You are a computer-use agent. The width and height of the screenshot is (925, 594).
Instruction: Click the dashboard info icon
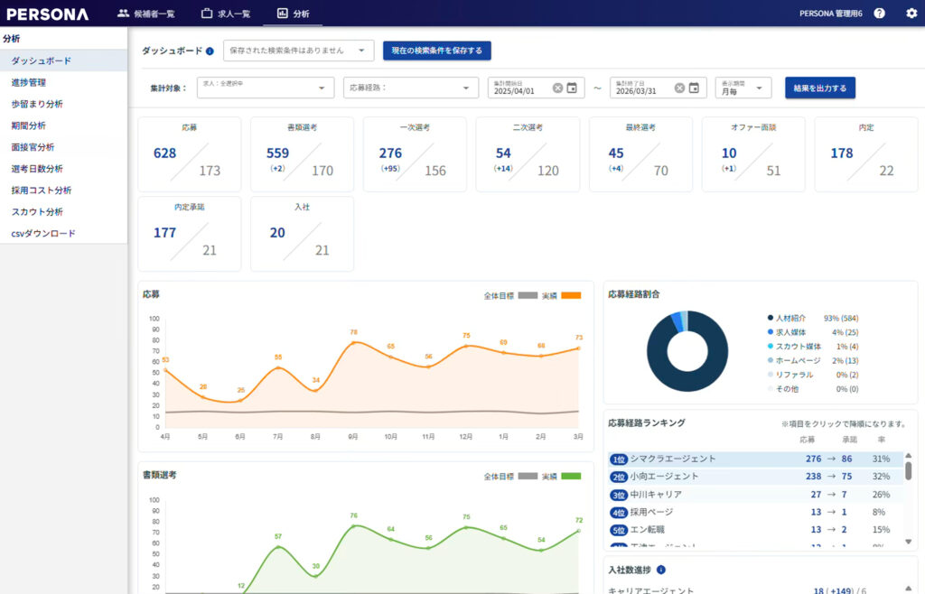click(210, 51)
